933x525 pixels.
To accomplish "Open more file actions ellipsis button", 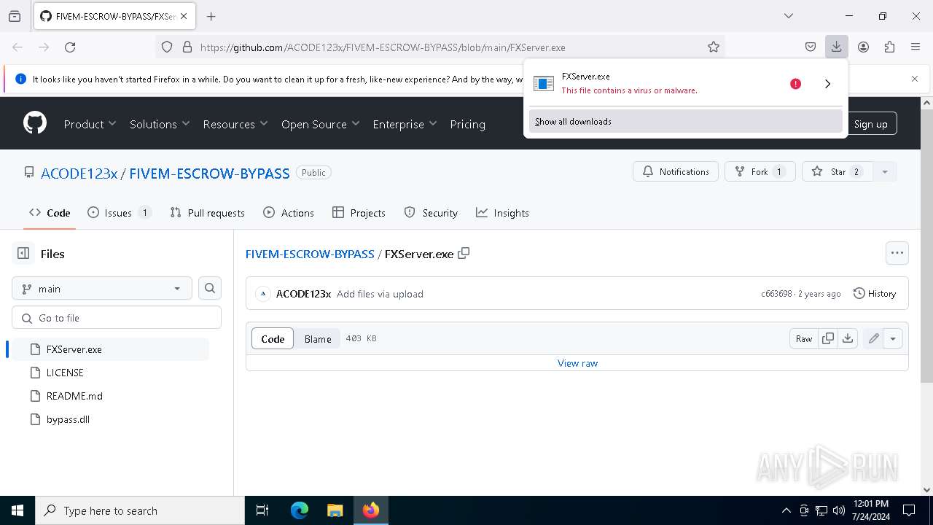I will [x=897, y=253].
